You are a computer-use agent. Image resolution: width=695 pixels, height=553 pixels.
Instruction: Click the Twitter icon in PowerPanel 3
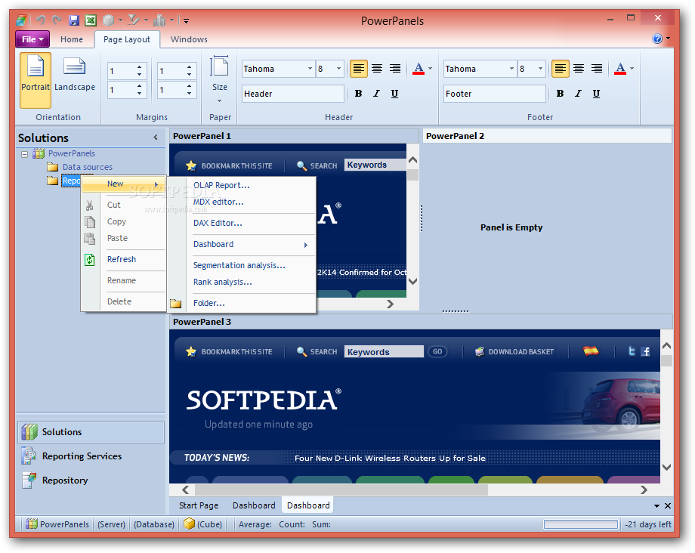tap(632, 351)
